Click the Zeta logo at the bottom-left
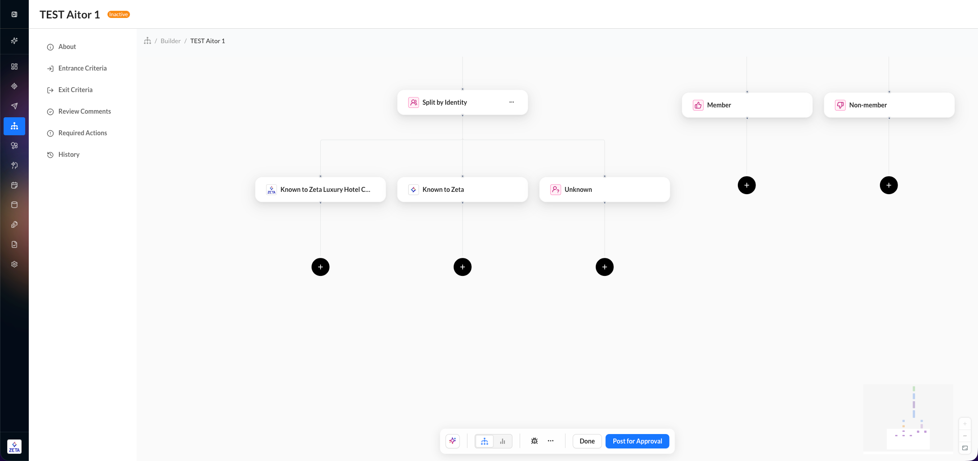Image resolution: width=978 pixels, height=461 pixels. click(14, 447)
